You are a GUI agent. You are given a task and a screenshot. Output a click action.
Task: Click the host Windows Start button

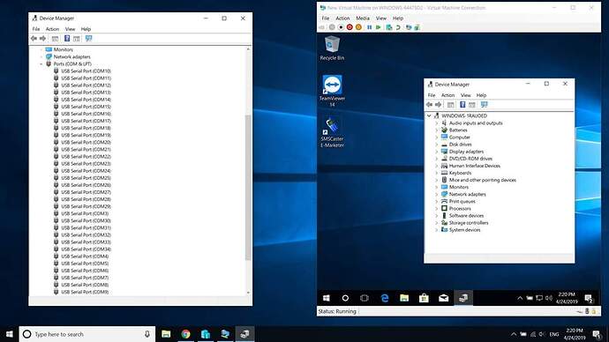10,334
